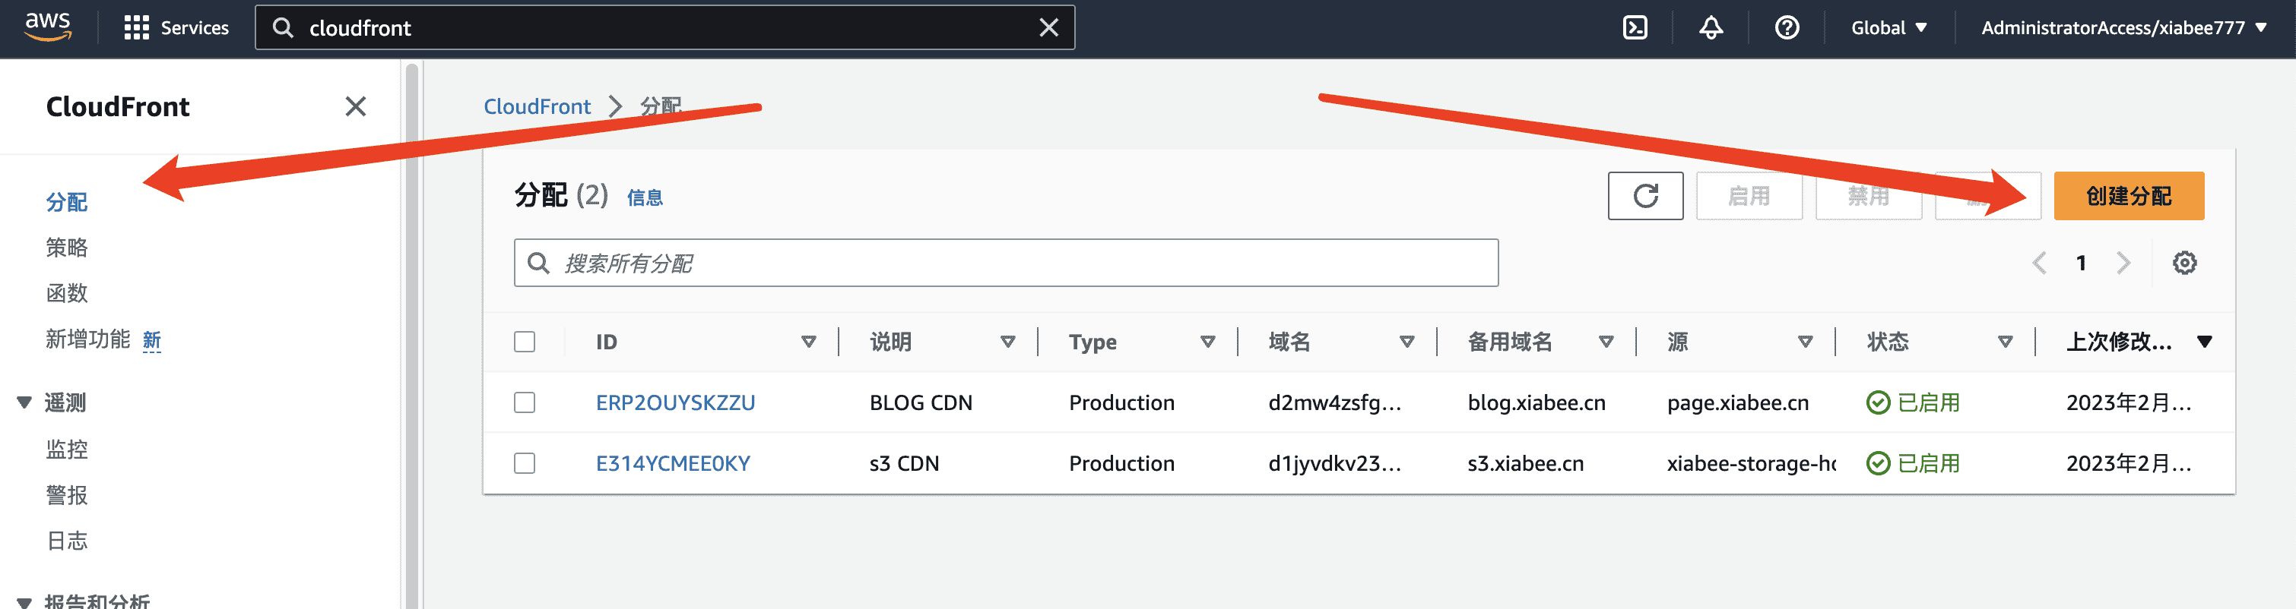The height and width of the screenshot is (609, 2296).
Task: Click the 禁用 button
Action: pos(1868,196)
